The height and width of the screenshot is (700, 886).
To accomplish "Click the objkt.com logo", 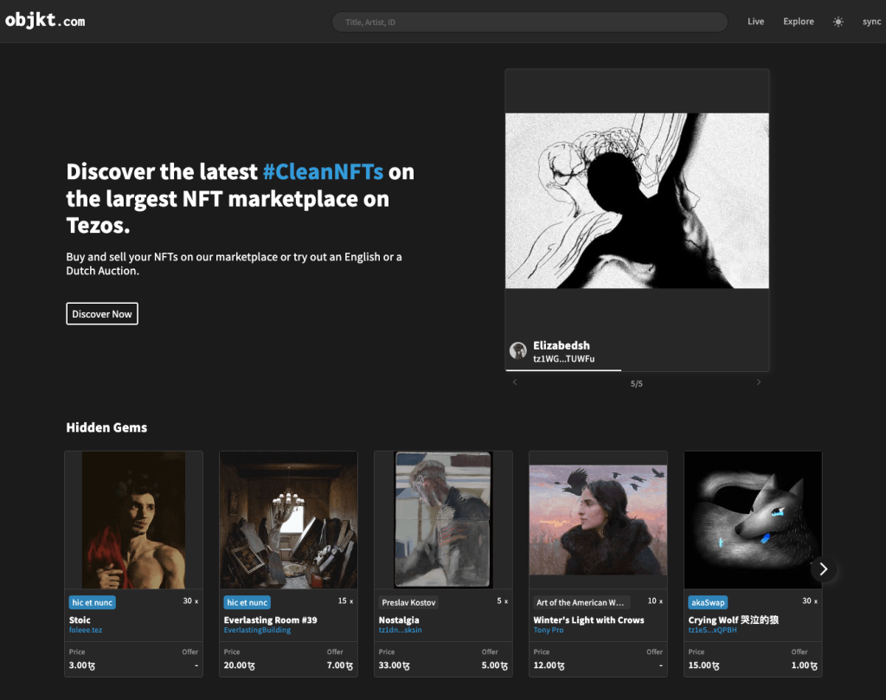I will [x=45, y=21].
